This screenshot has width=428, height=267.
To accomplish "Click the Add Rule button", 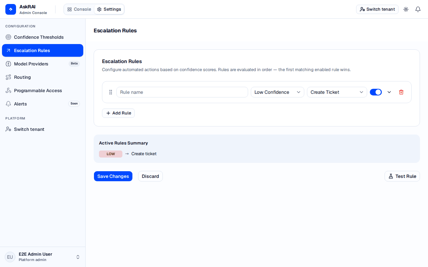I will pyautogui.click(x=118, y=113).
